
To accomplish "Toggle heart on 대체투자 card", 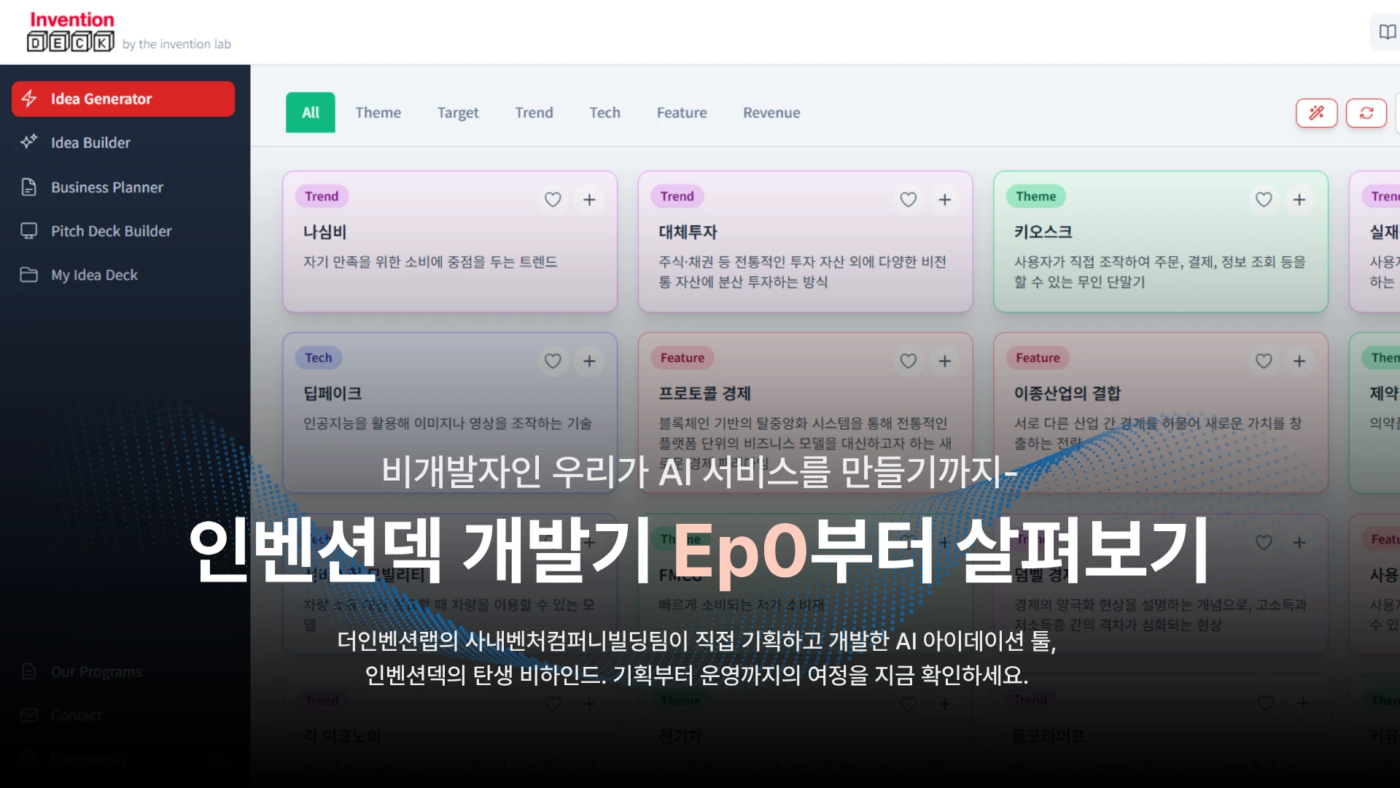I will pyautogui.click(x=908, y=200).
